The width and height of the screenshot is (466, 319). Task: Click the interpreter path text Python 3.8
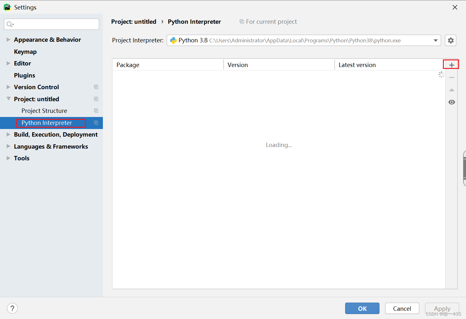tap(193, 40)
